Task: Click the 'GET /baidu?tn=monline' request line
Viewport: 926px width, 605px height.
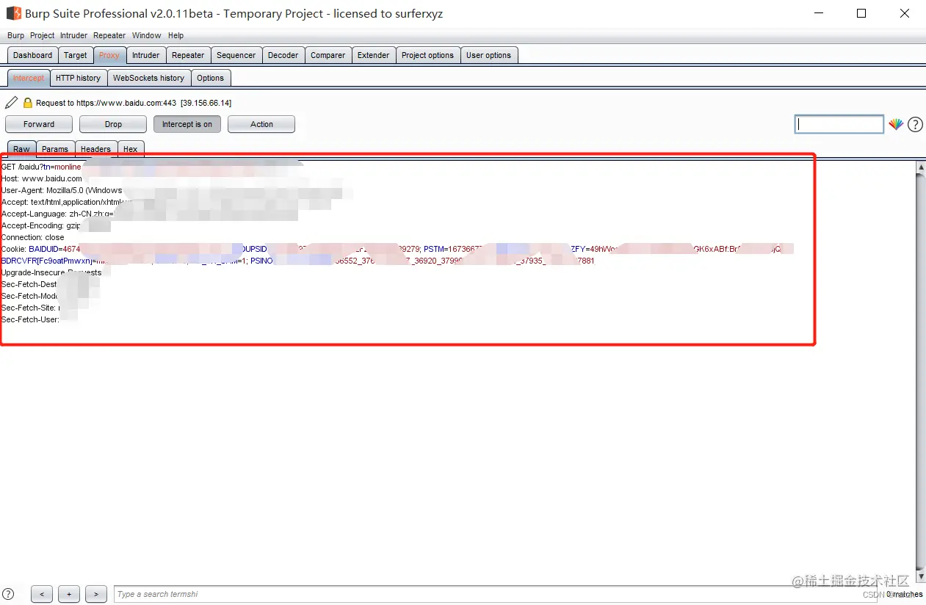Action: (x=41, y=167)
